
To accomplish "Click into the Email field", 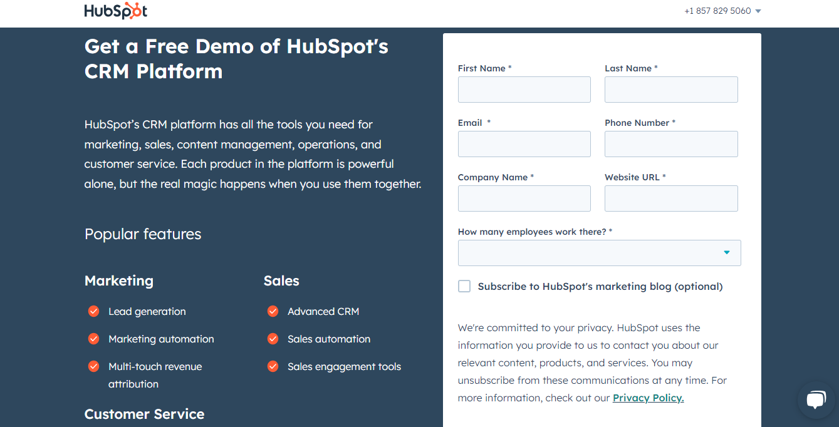I will coord(524,144).
